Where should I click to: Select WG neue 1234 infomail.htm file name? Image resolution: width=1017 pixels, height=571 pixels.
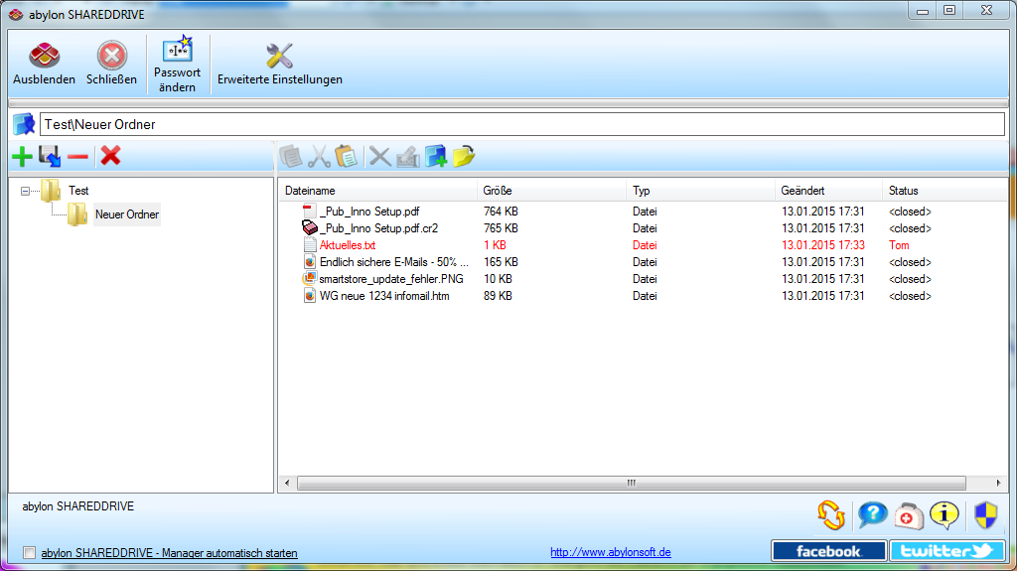[384, 295]
